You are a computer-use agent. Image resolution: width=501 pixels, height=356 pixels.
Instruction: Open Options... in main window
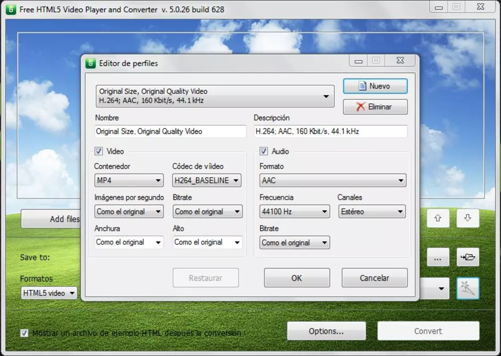tap(326, 331)
